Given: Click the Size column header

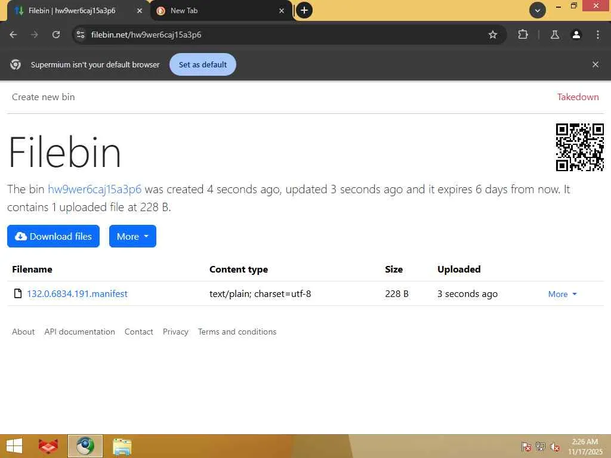Looking at the screenshot, I should [394, 269].
